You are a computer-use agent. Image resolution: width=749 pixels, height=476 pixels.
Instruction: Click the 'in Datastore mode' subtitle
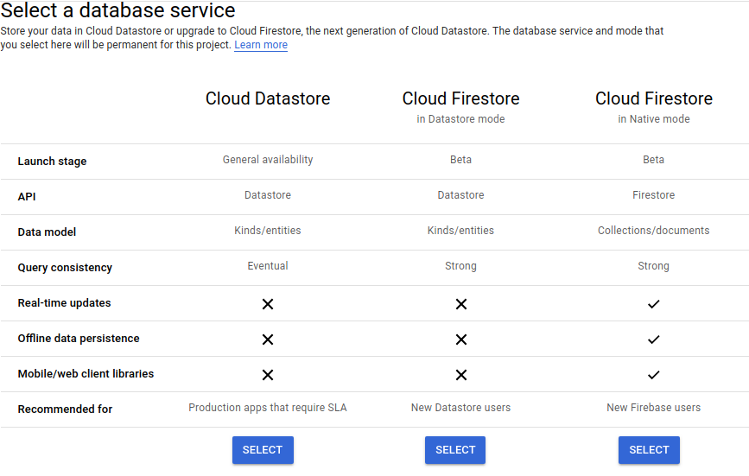point(460,119)
